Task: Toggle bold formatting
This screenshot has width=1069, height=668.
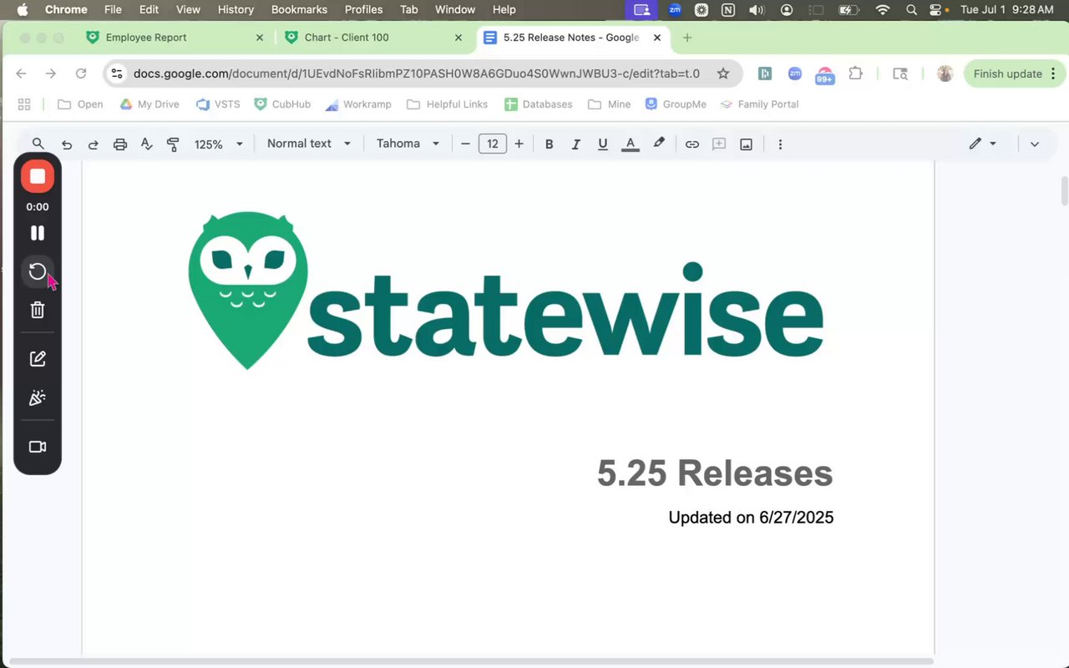Action: (x=550, y=144)
